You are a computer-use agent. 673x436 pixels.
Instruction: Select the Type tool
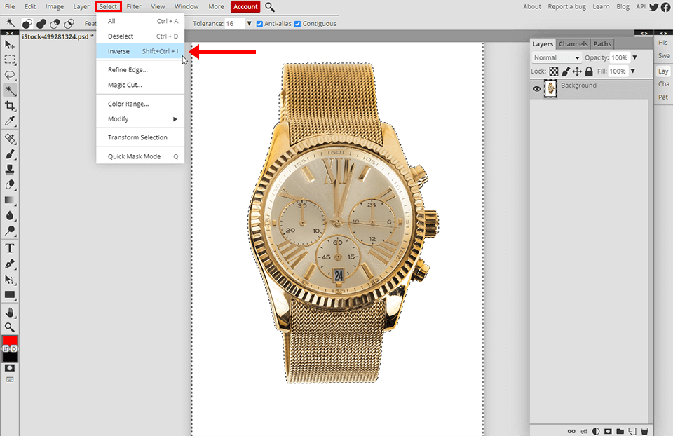click(x=10, y=248)
